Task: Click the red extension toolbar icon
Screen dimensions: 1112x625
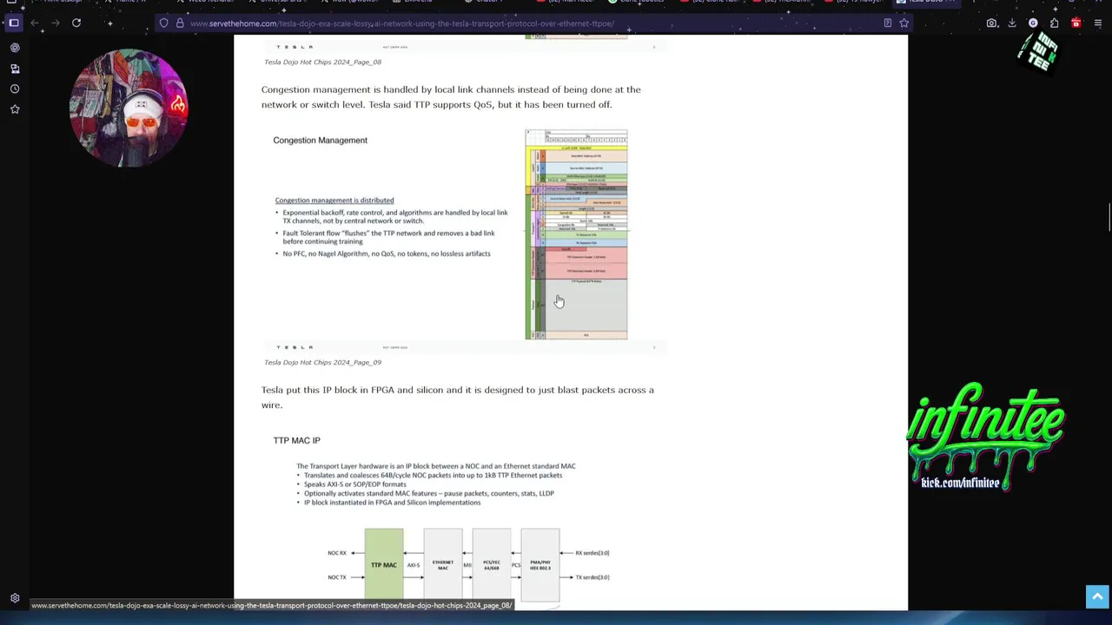Action: click(x=1076, y=23)
